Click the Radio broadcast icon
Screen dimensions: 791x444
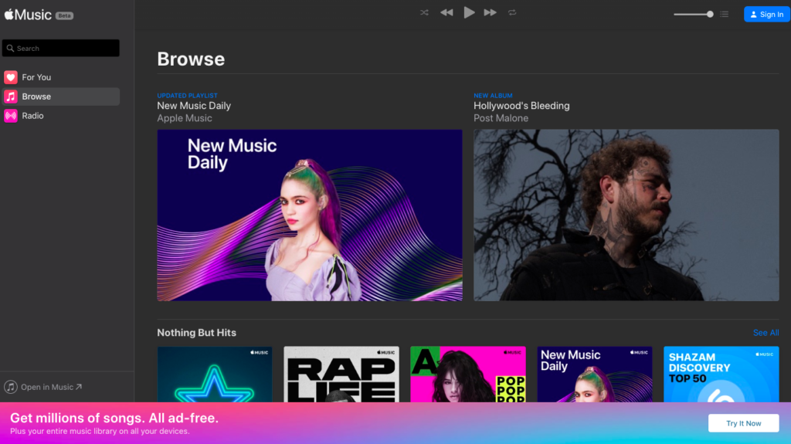[11, 116]
